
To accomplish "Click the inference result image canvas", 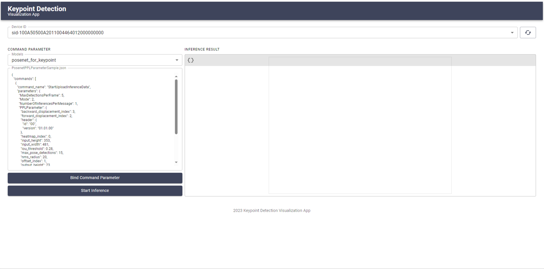I will [x=360, y=125].
